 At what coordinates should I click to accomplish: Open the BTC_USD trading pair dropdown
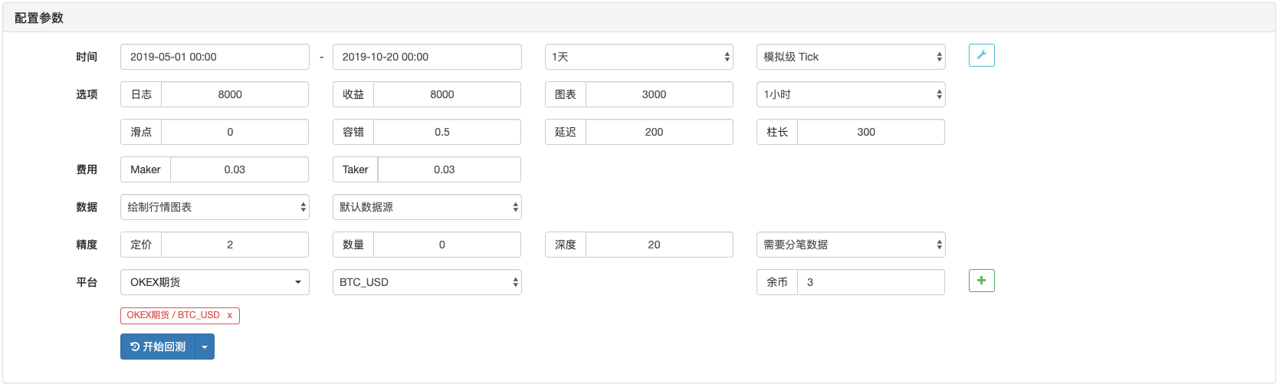click(427, 282)
